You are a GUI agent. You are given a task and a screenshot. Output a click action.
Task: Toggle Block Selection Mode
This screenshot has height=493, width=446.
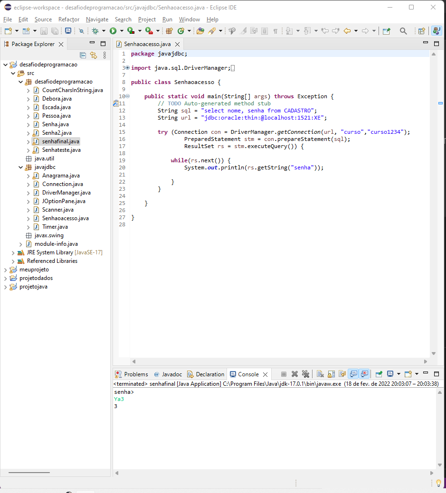[265, 31]
